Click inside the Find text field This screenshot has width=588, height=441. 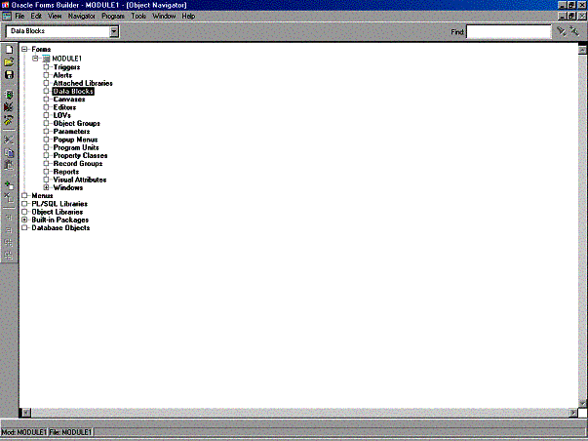point(508,32)
